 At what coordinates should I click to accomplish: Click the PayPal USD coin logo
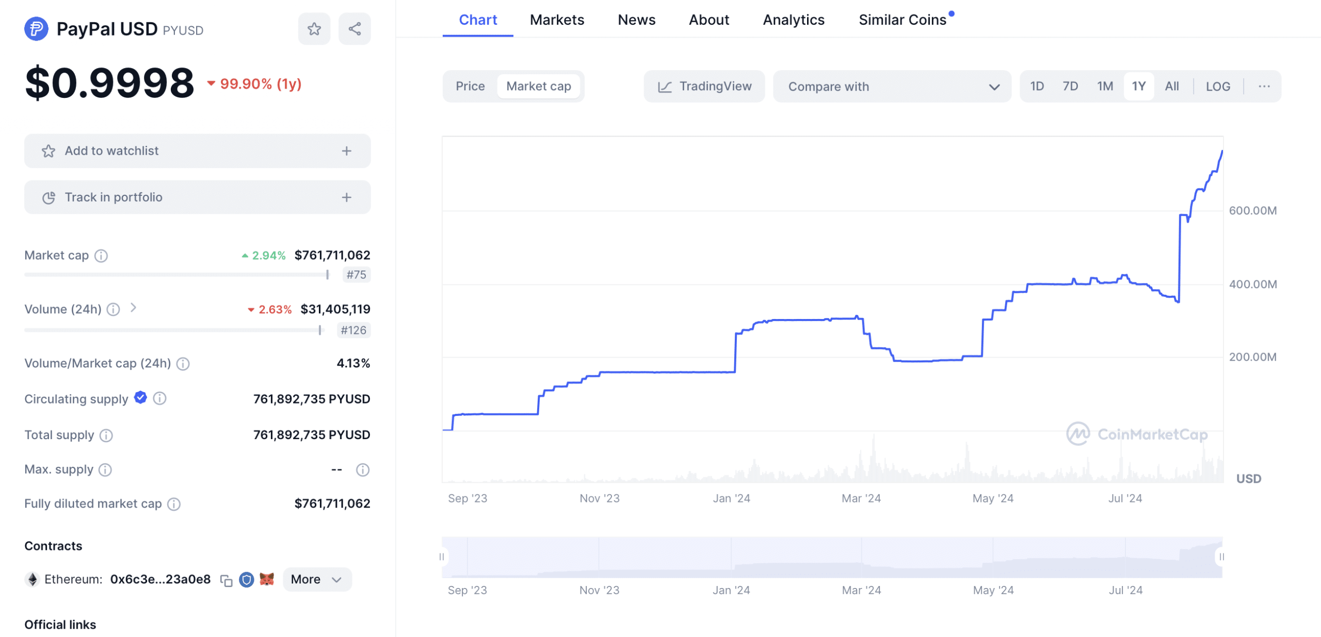coord(36,29)
